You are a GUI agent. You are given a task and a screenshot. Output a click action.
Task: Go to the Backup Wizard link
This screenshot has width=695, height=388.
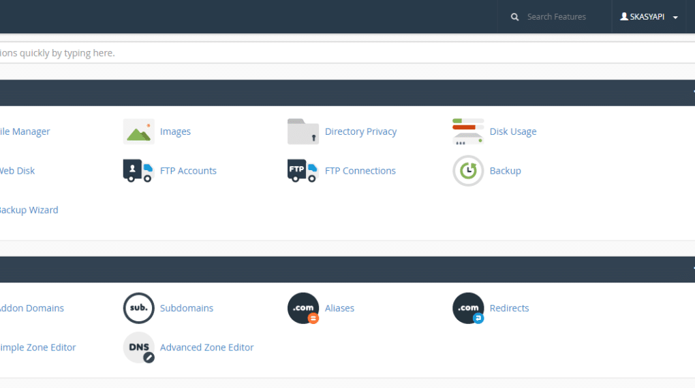click(x=29, y=210)
